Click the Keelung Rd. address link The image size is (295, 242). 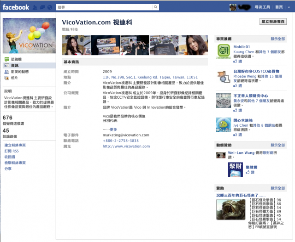(150, 77)
